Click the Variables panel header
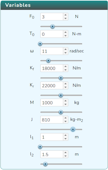Viewport: 108px width, 170px height. click(x=54, y=5)
